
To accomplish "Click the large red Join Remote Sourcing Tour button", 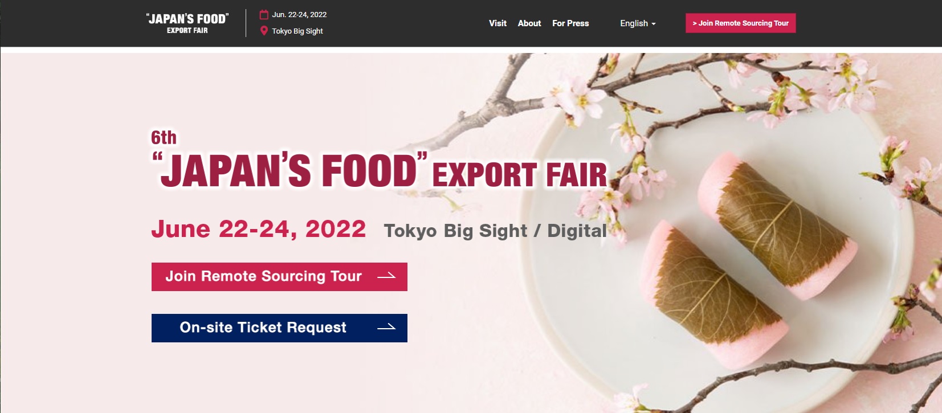I will 279,277.
